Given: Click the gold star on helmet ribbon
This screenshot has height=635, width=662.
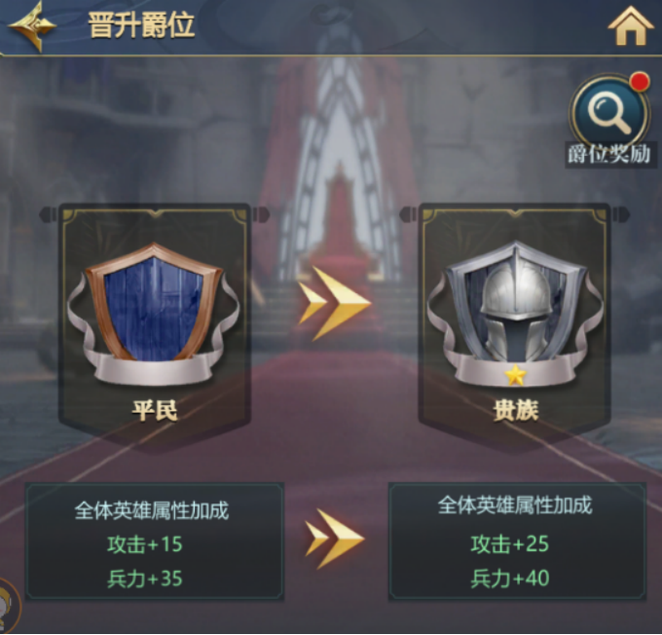Looking at the screenshot, I should coord(516,375).
